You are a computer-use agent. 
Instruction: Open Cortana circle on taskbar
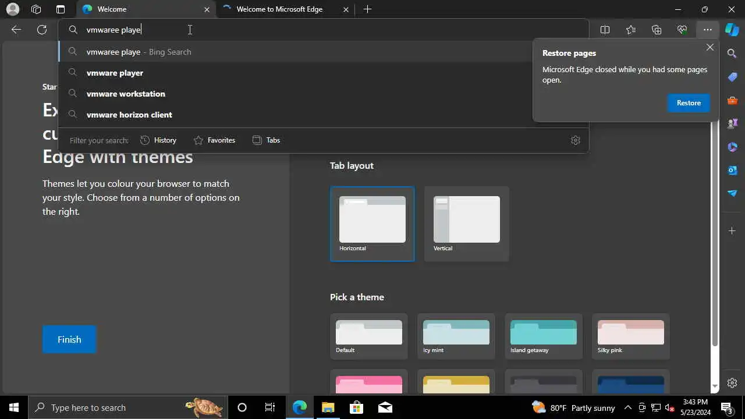click(x=242, y=407)
